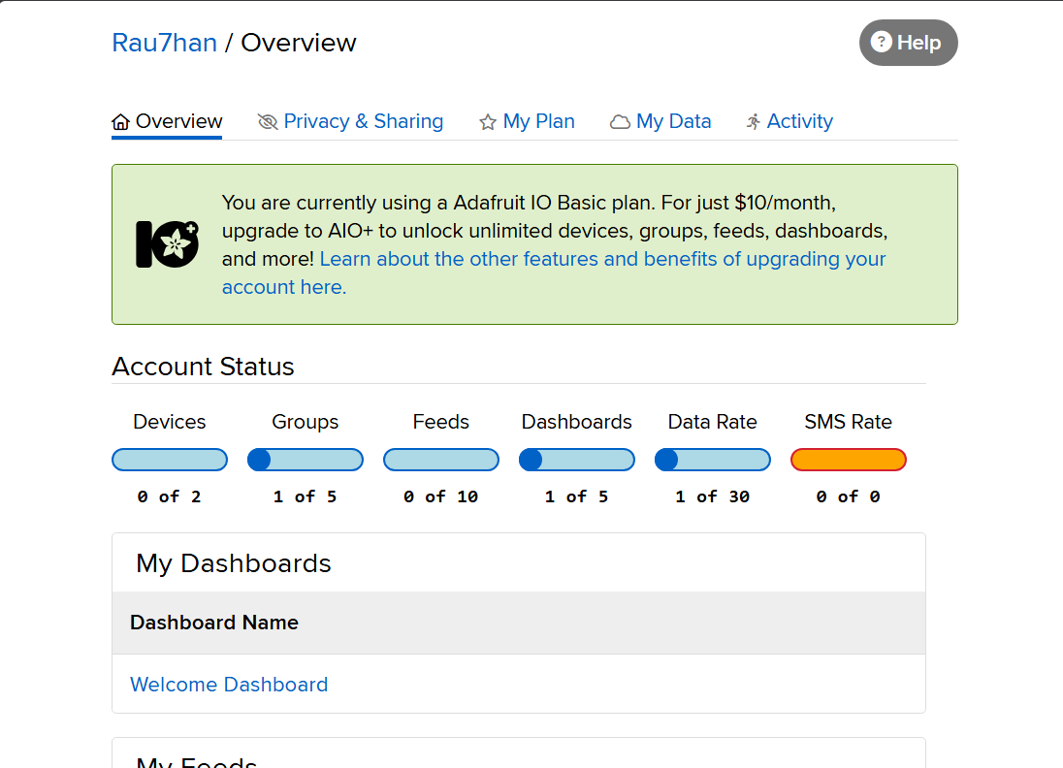Image resolution: width=1063 pixels, height=768 pixels.
Task: Click the Overview home icon
Action: click(120, 122)
